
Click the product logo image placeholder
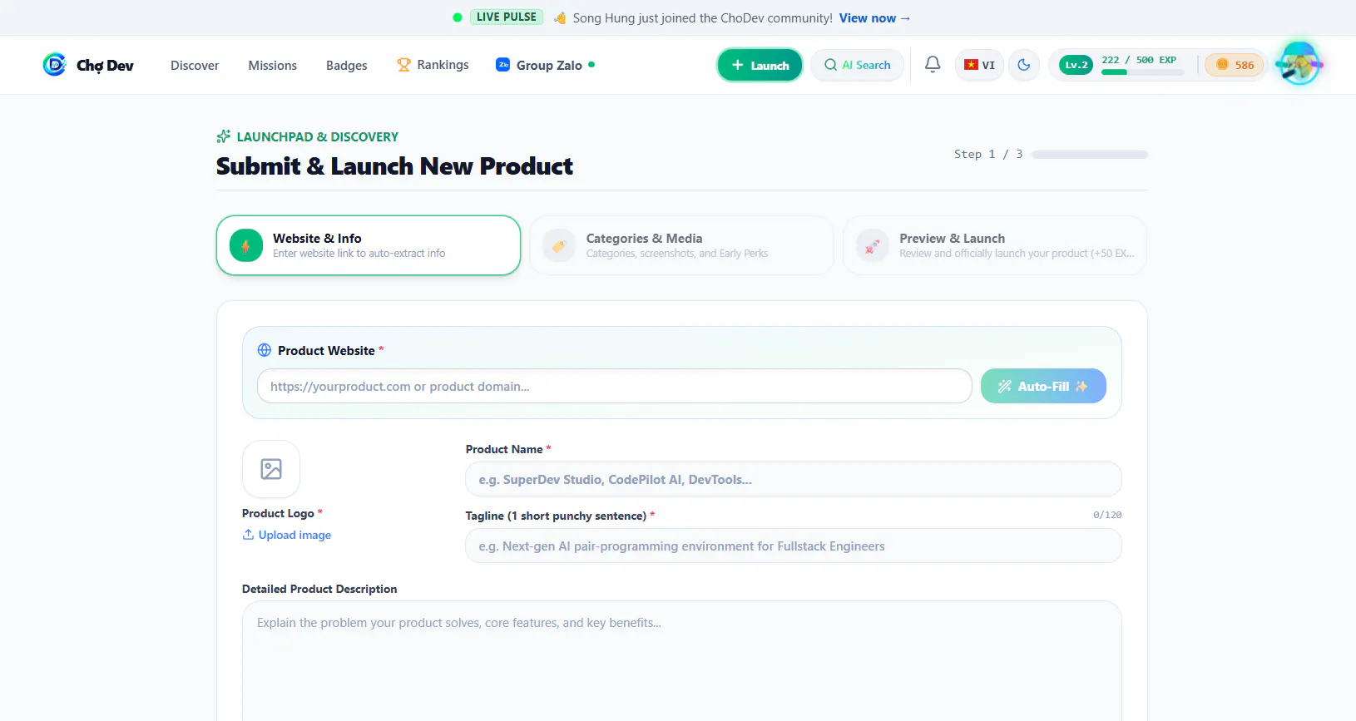pos(271,469)
